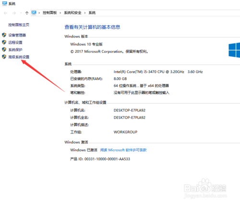The image size is (240, 204).
Task: Click the Windows 已激活 status text
Action: pyautogui.click(x=84, y=150)
